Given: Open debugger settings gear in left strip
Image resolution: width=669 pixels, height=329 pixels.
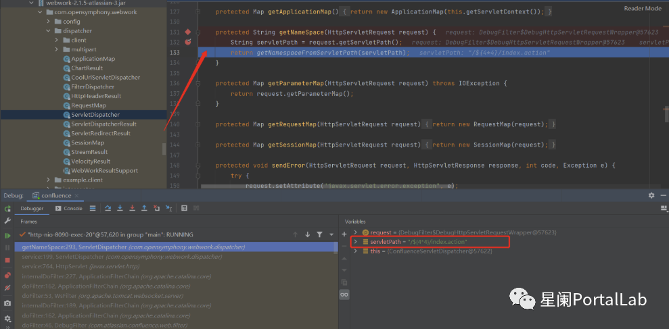Looking at the screenshot, I should point(7,318).
